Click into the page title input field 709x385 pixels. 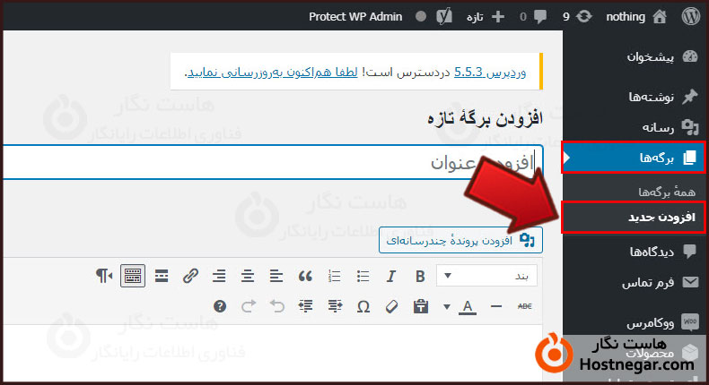pyautogui.click(x=269, y=163)
